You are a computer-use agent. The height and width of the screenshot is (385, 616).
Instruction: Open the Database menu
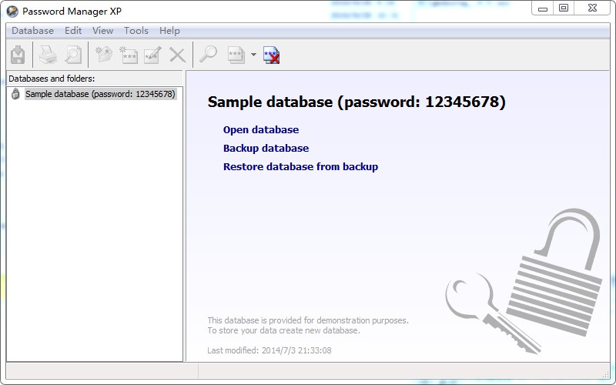coord(32,31)
